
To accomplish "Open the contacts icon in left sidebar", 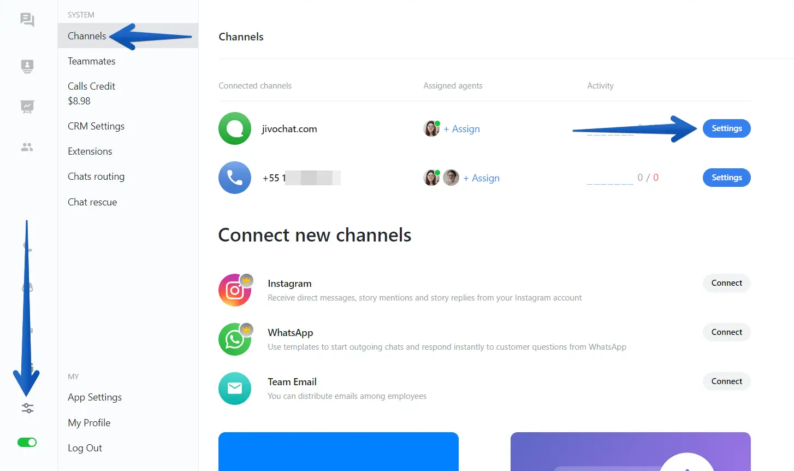I will point(27,66).
